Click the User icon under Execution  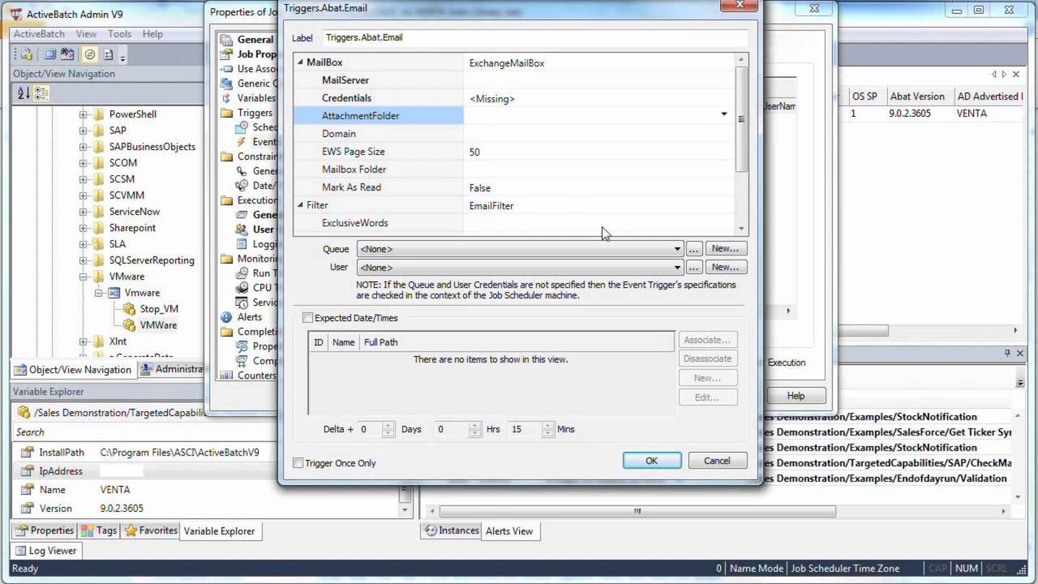[x=242, y=229]
